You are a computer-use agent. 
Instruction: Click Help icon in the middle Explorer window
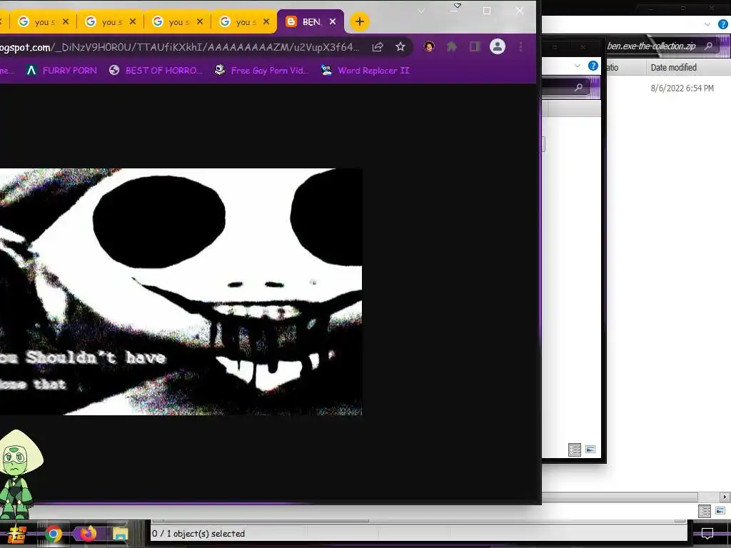click(x=593, y=66)
